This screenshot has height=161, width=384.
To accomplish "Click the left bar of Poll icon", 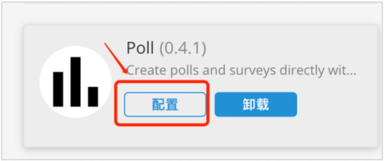I will (58, 89).
